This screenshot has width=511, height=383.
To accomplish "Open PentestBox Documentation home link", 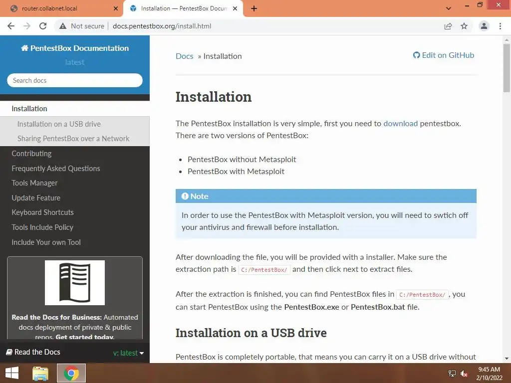I will tap(75, 48).
